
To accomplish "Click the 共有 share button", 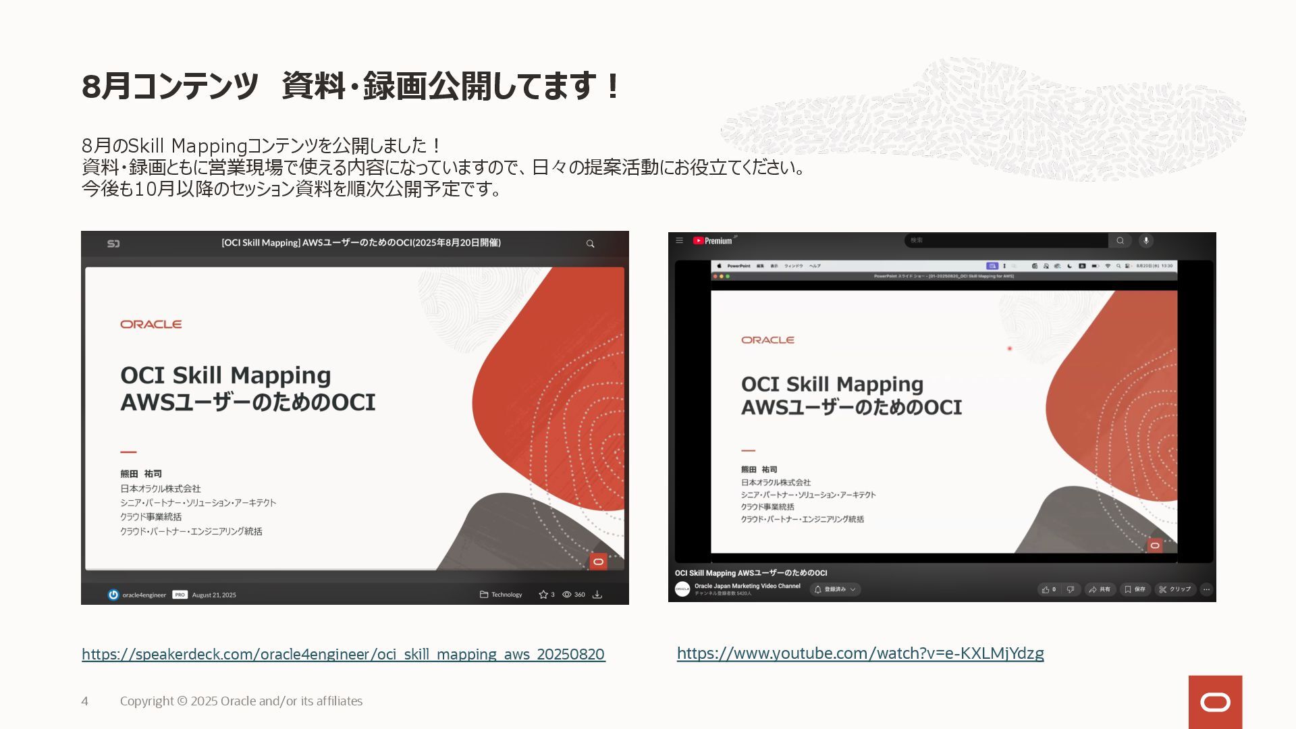I will click(1100, 589).
